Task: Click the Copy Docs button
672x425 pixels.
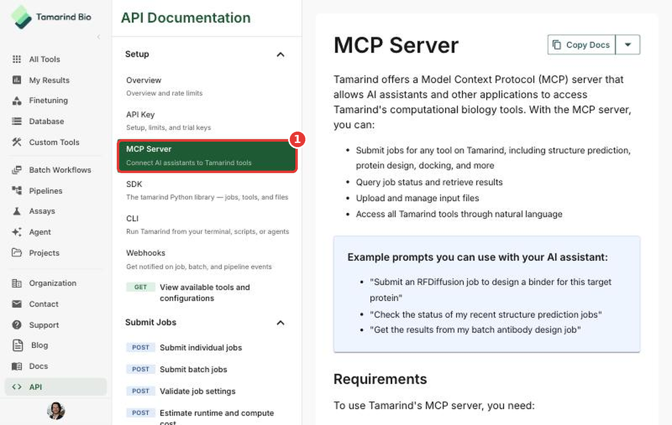Action: pos(582,45)
